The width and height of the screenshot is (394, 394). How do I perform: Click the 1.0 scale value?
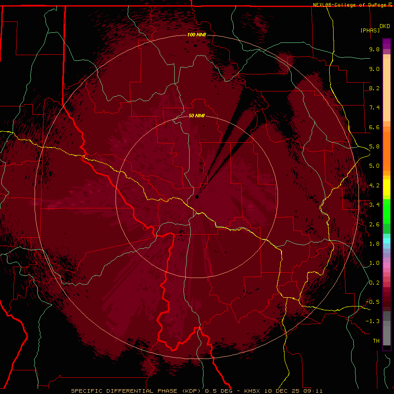(374, 263)
